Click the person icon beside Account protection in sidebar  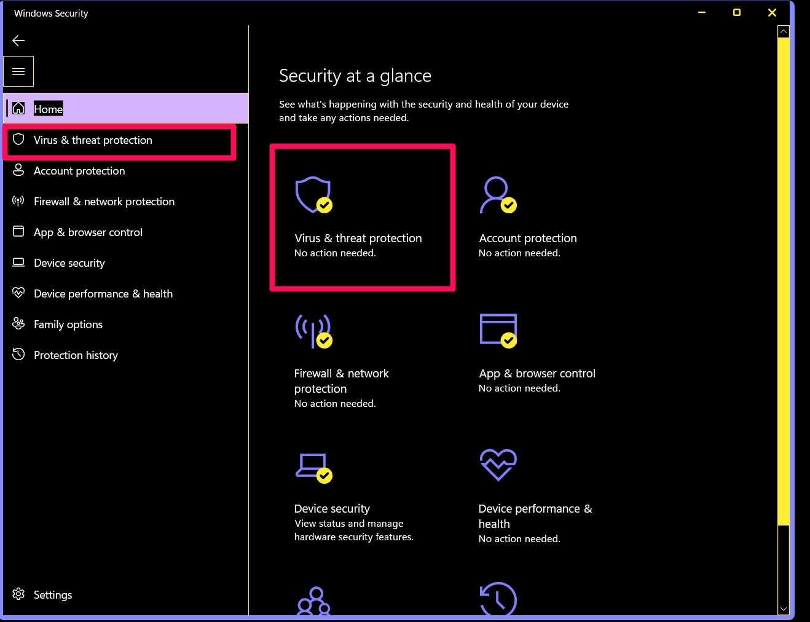[x=18, y=170]
